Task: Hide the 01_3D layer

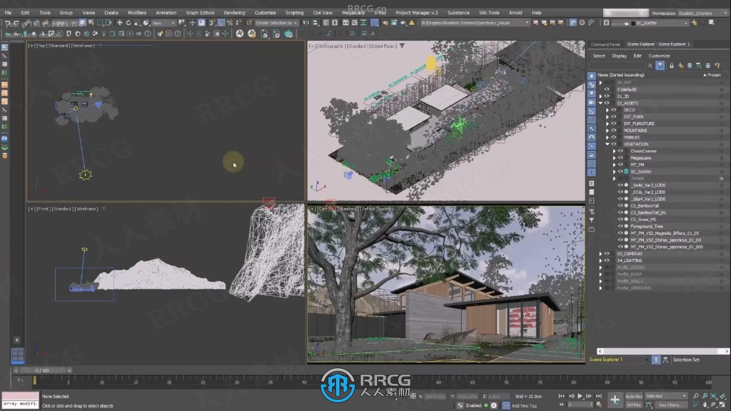Action: [x=607, y=96]
